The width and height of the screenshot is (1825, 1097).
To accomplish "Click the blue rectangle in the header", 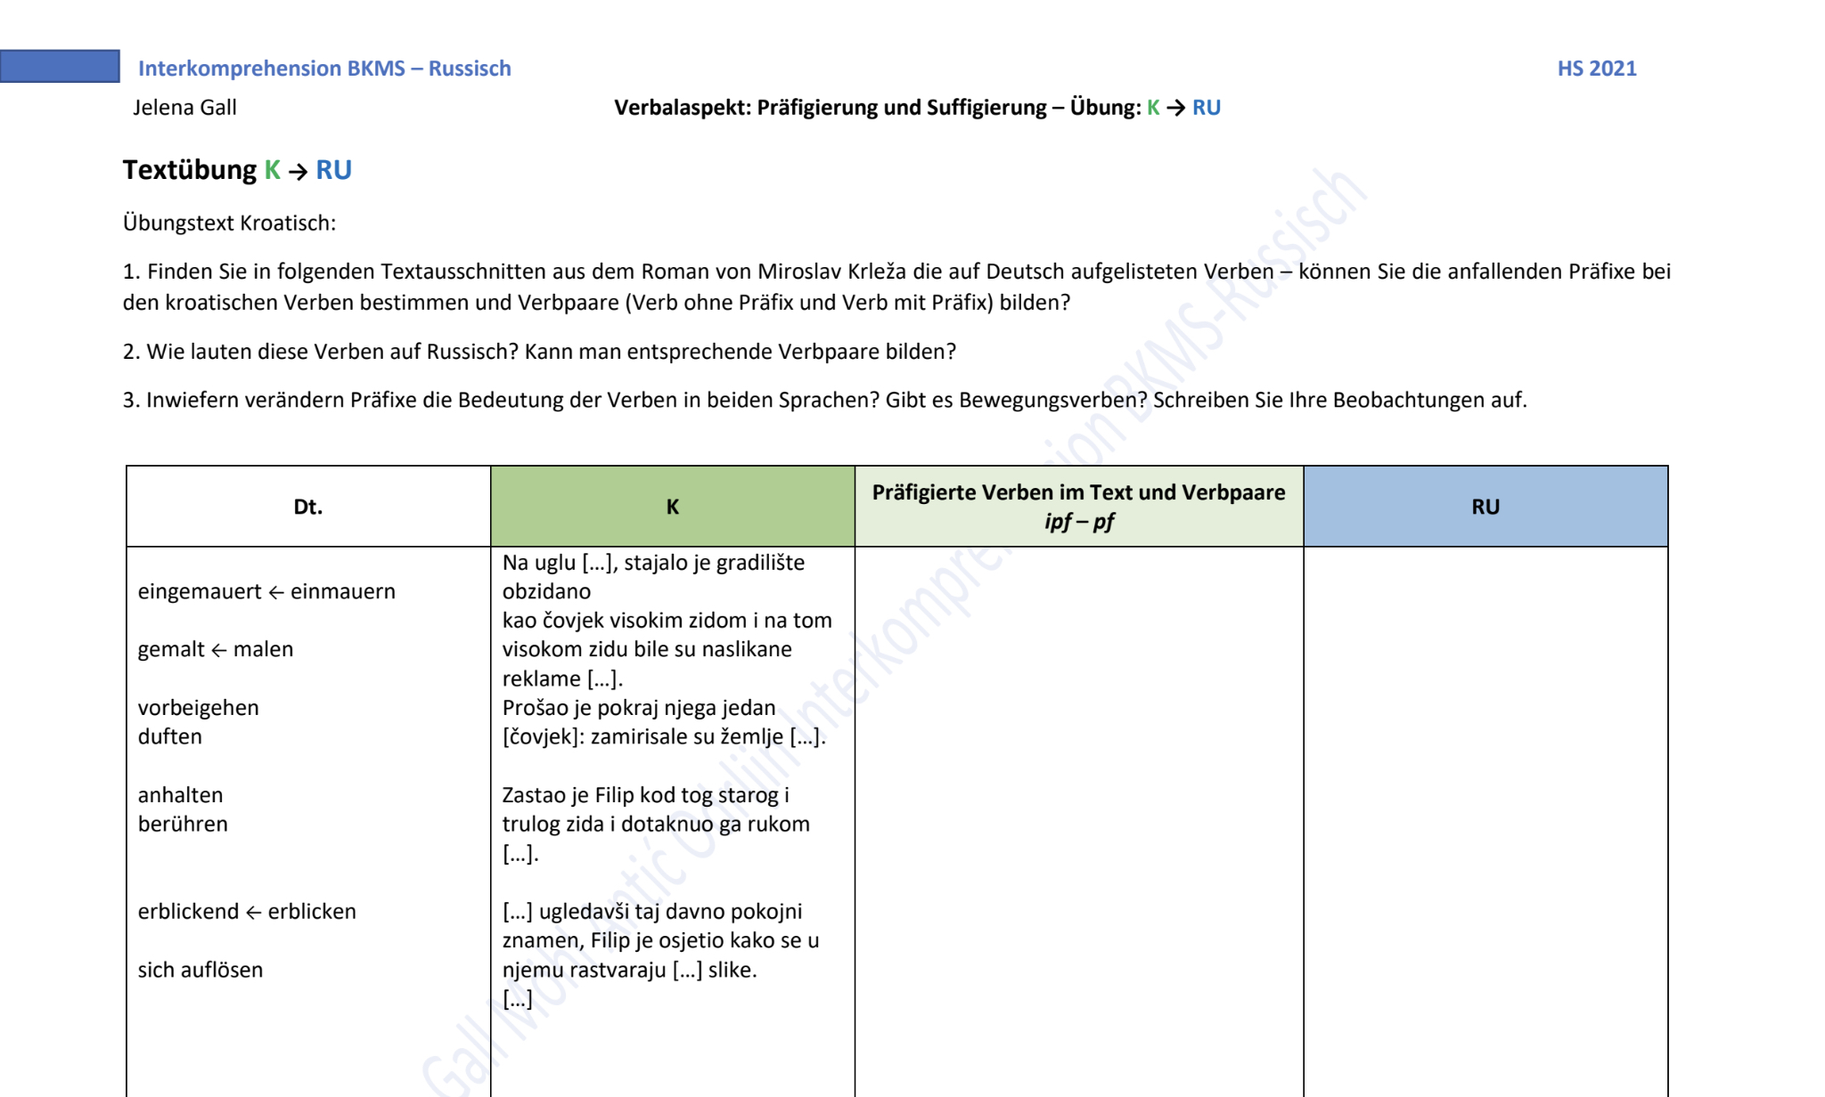I will tap(60, 67).
